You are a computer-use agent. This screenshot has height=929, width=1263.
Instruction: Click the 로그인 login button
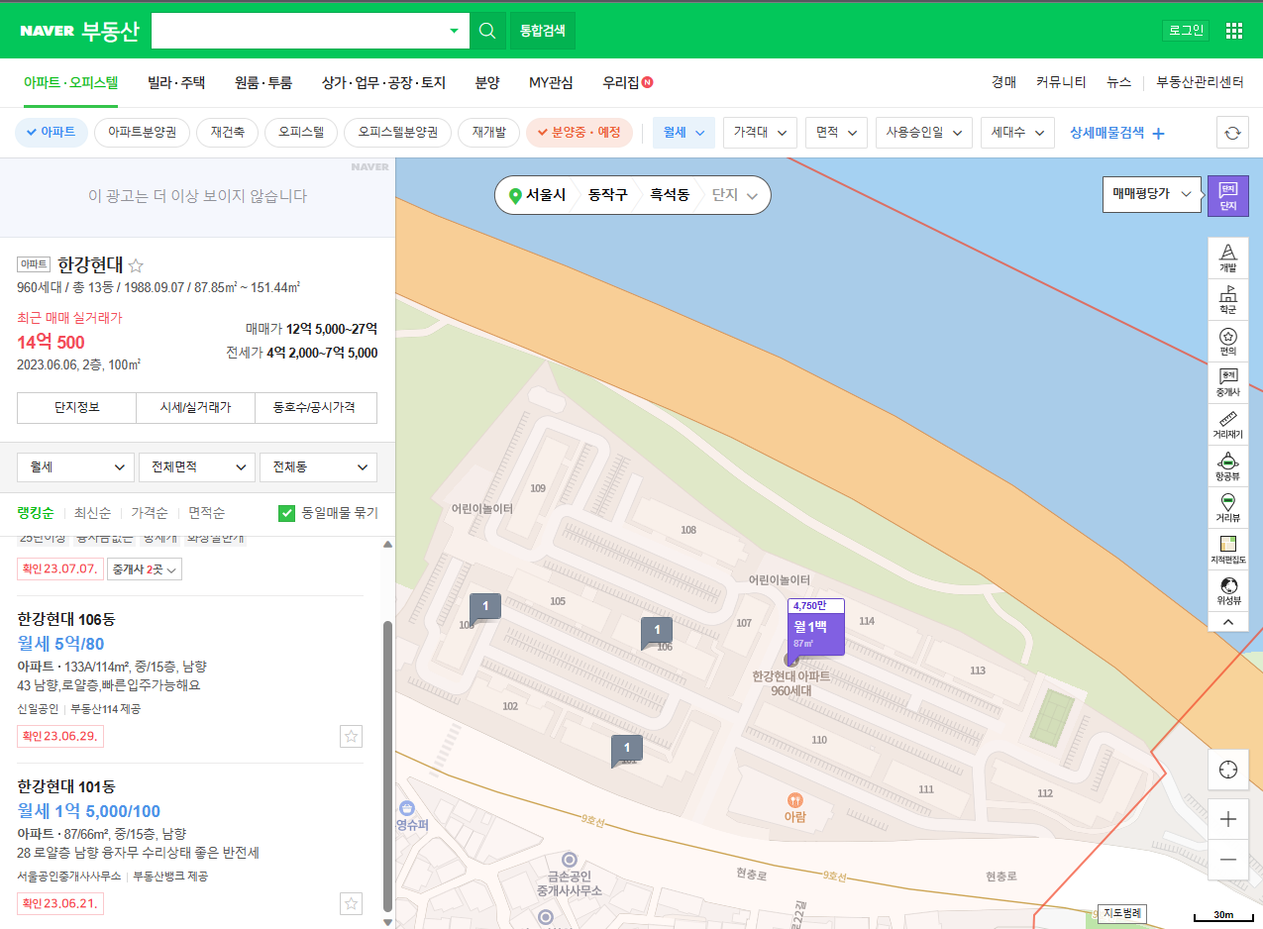(1186, 31)
